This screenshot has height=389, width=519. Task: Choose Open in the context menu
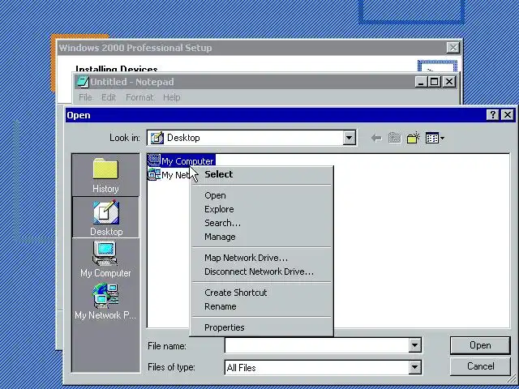[261, 195]
